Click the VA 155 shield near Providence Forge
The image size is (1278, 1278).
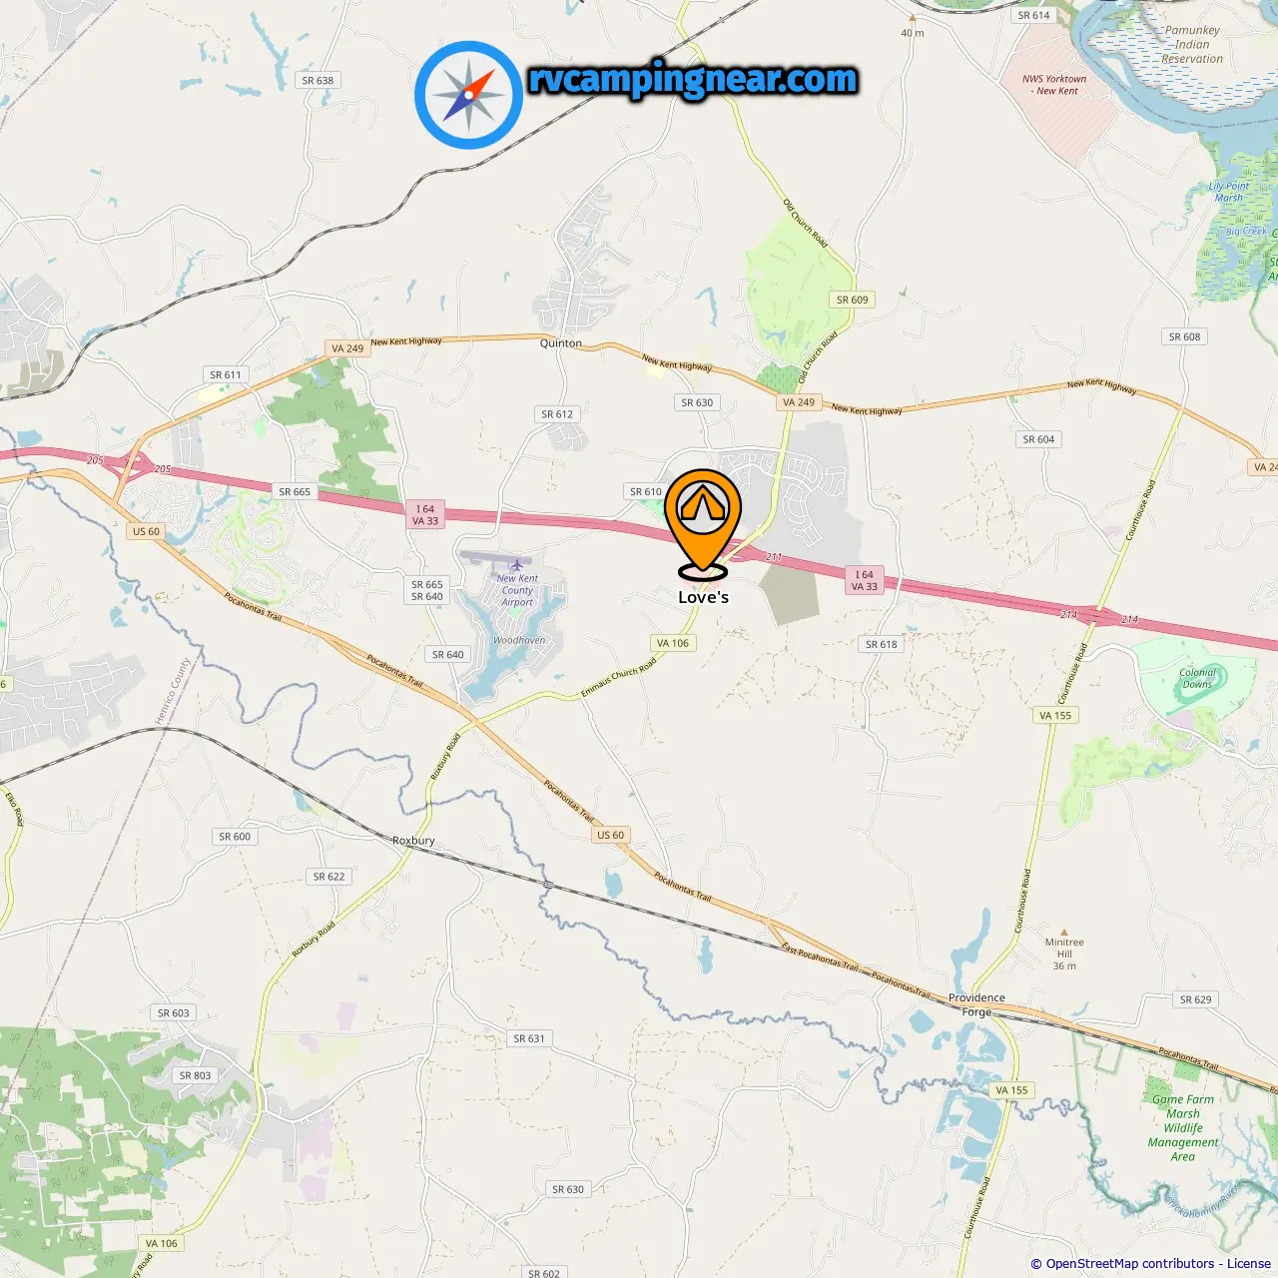[x=1011, y=1090]
